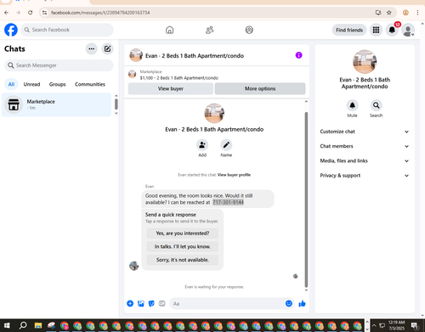Screen dimensions: 425x332
Task: Open the Marketplace chat entry
Action: 56,104
